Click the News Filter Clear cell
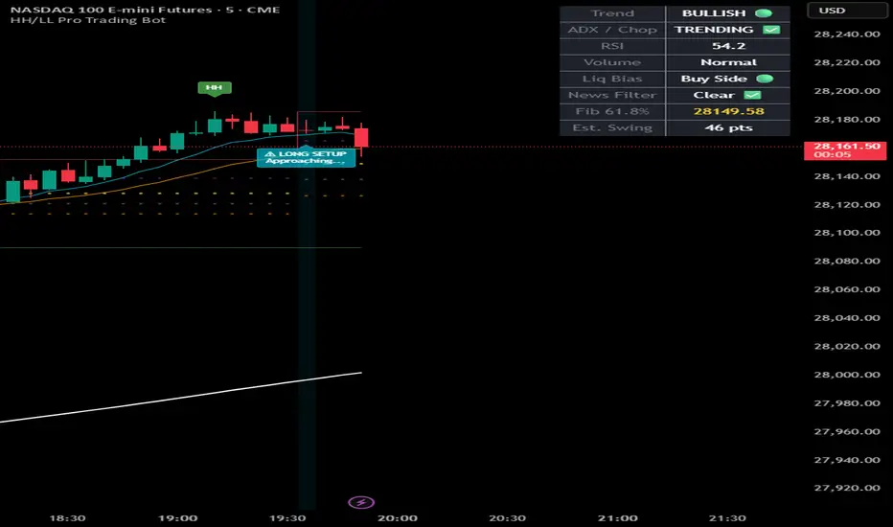The image size is (893, 527). click(x=727, y=95)
